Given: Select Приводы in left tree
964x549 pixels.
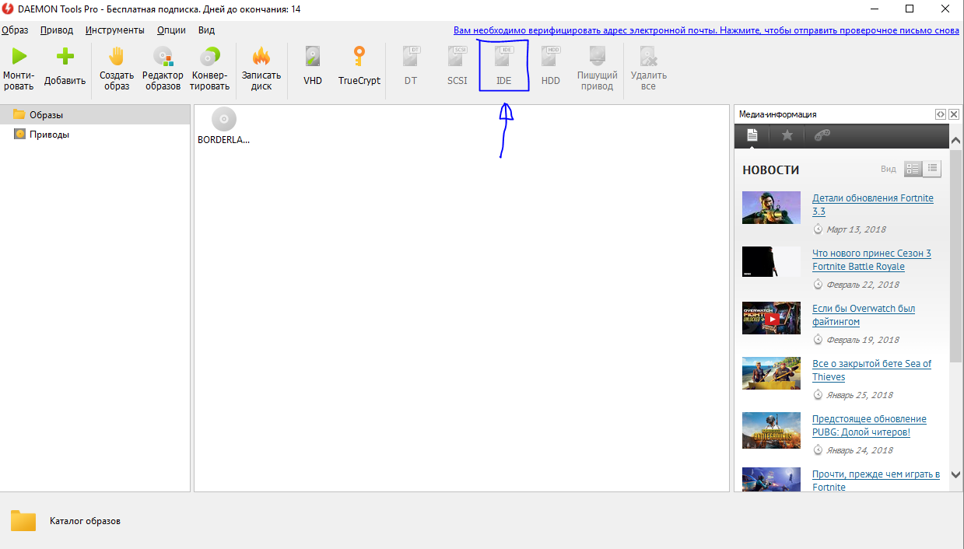Looking at the screenshot, I should click(x=49, y=135).
